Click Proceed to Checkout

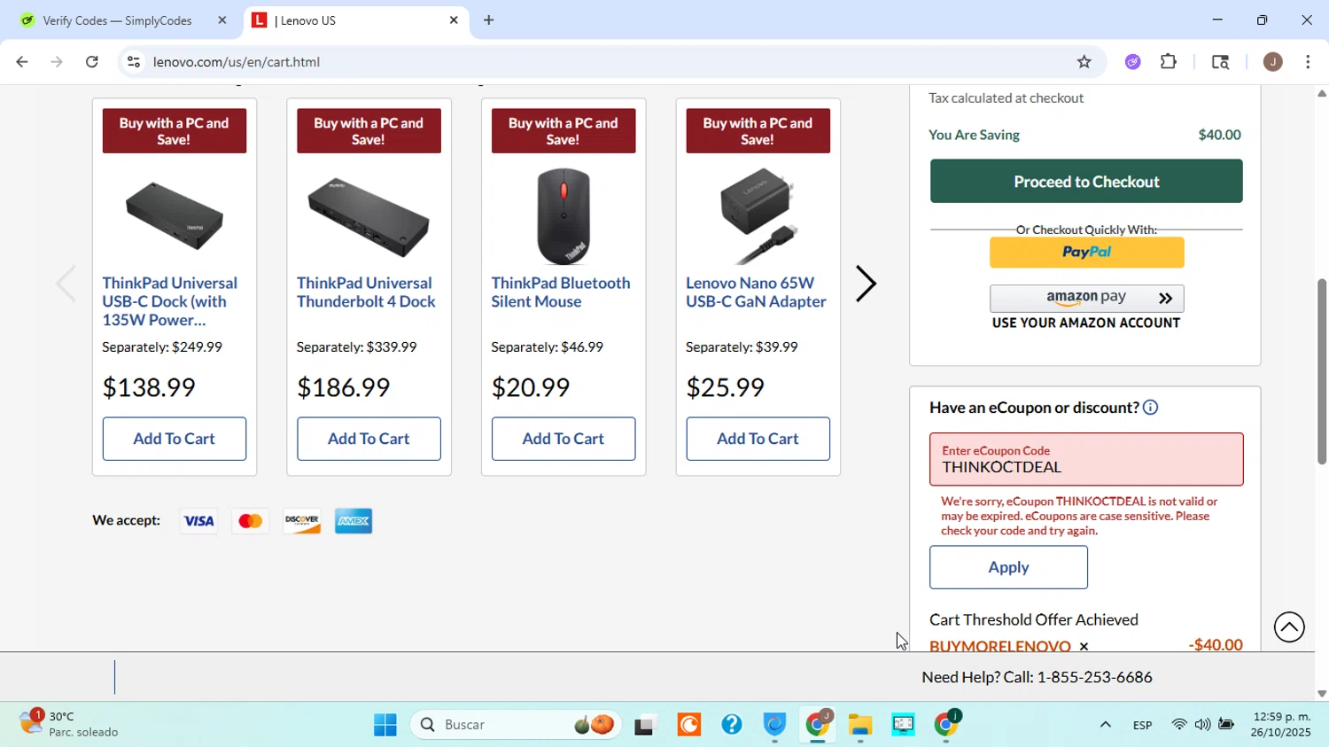(1086, 182)
